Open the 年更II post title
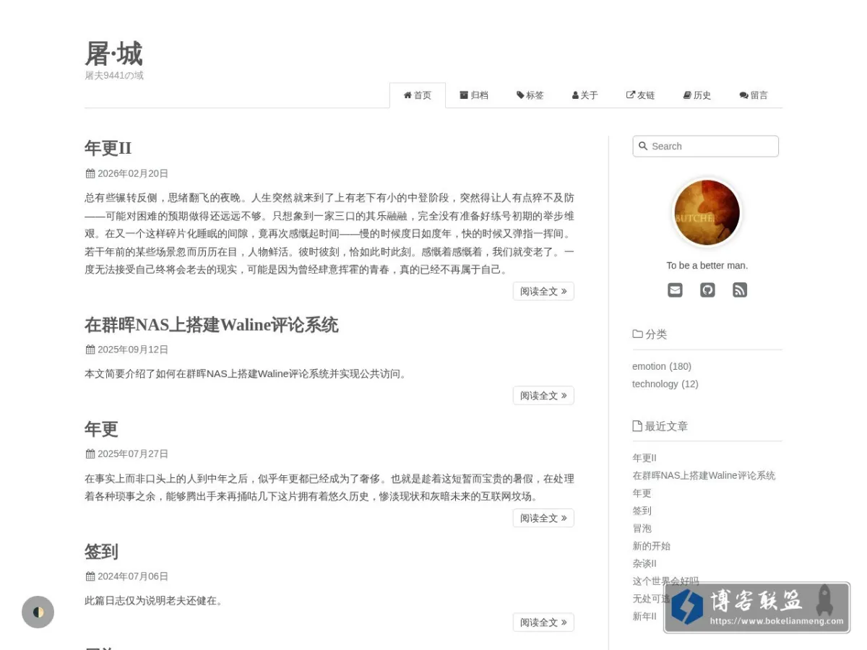The height and width of the screenshot is (650, 867). (108, 148)
